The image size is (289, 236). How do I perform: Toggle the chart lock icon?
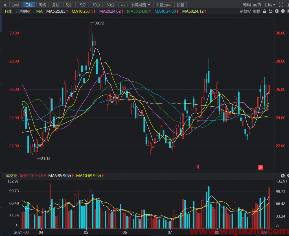coord(264,11)
